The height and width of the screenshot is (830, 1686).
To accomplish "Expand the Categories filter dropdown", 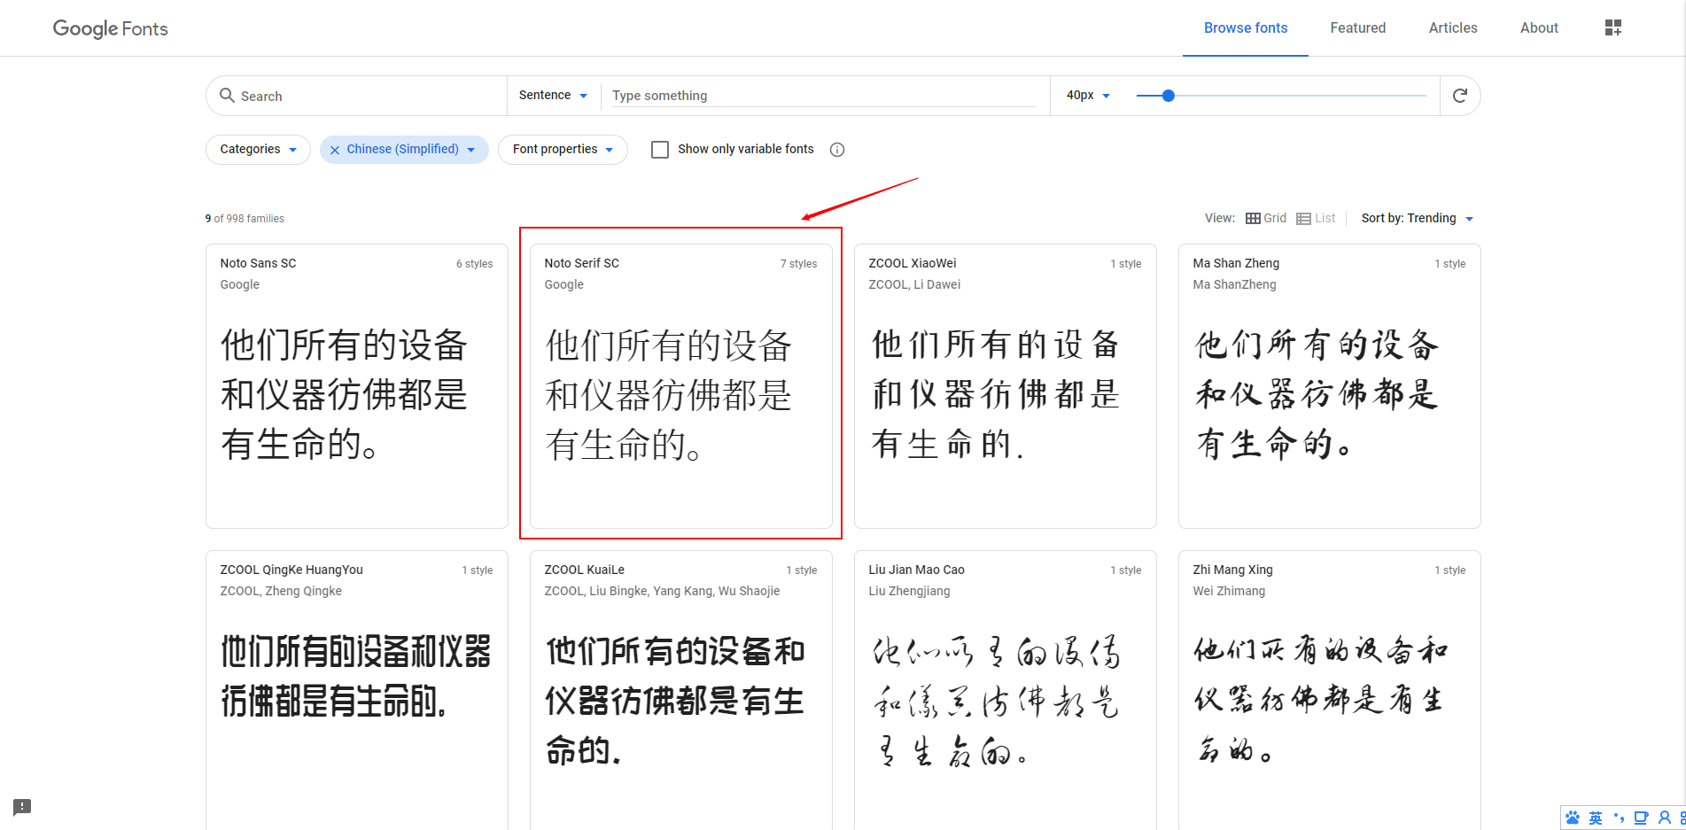I will (x=258, y=150).
